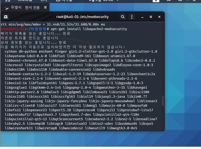Click the package name libradare2-3.2
This screenshot has width=201, height=149.
tap(99, 119)
